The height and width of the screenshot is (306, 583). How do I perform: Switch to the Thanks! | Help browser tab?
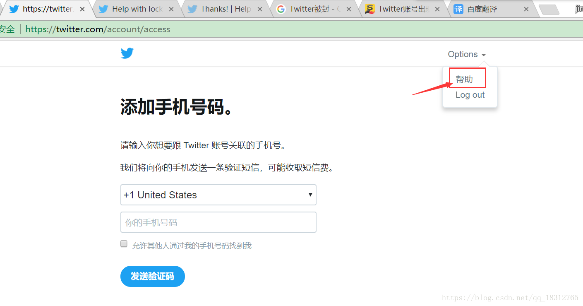point(226,9)
